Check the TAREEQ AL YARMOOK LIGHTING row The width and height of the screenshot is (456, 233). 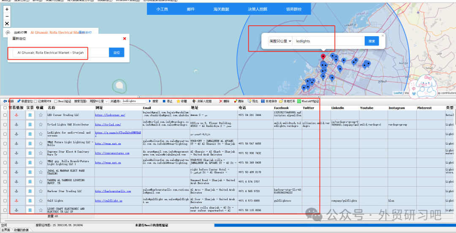tap(5, 182)
